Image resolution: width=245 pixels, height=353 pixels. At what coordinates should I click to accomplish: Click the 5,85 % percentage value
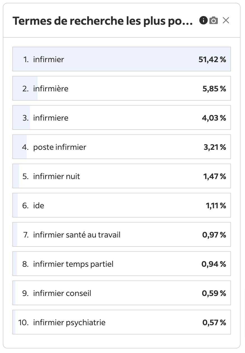click(214, 89)
